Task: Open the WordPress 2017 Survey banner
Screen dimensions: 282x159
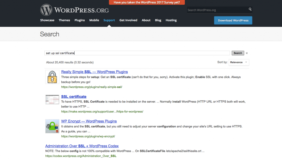Action: [147, 2]
